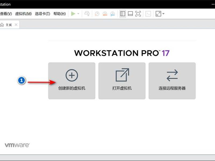Select the 主页 home tab

(x=9, y=25)
